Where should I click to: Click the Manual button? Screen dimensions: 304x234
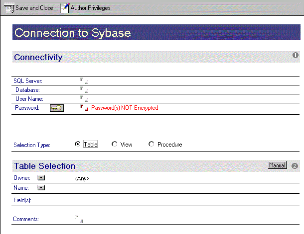pos(278,165)
